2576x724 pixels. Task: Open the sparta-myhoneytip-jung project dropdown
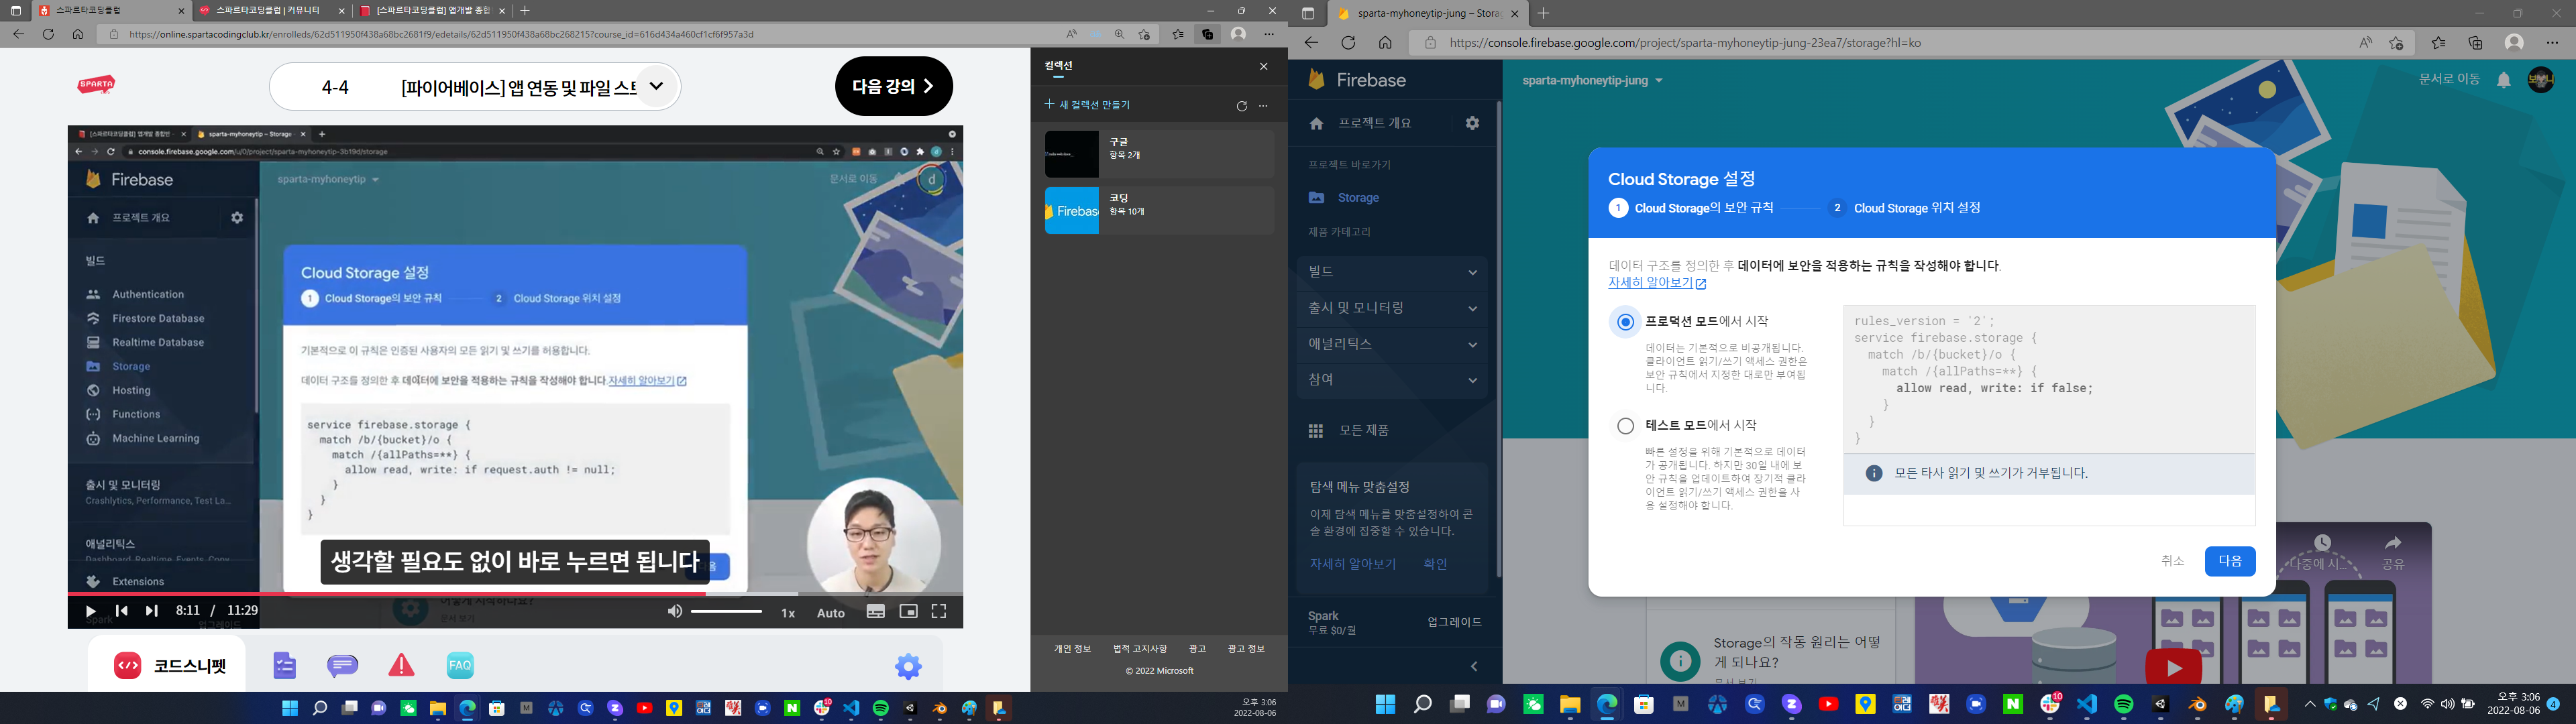[1592, 80]
